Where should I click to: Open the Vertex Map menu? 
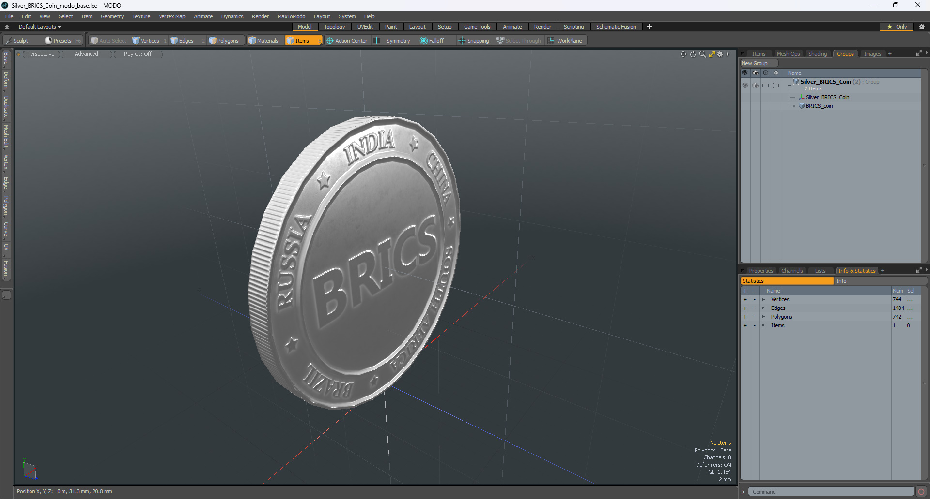point(172,16)
